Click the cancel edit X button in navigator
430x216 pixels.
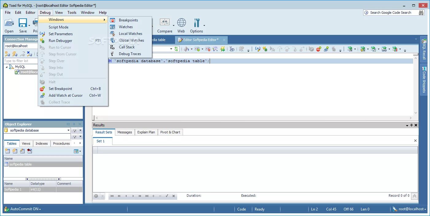tap(173, 196)
